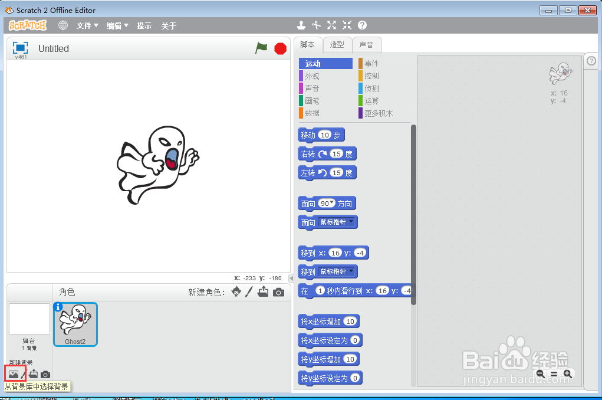Click value in 将x坐标增加 10 block

click(x=350, y=321)
